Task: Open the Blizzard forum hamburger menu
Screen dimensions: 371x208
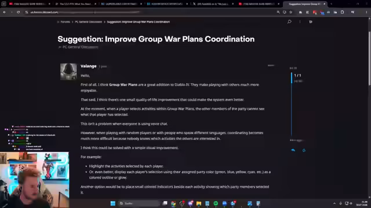Action: pos(300,22)
